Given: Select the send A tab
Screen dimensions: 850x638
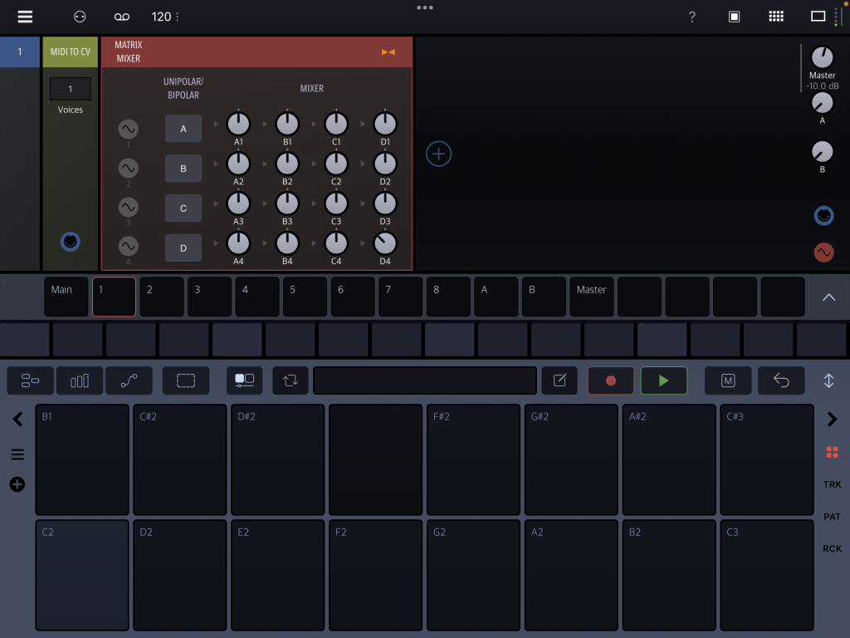Looking at the screenshot, I should 496,297.
